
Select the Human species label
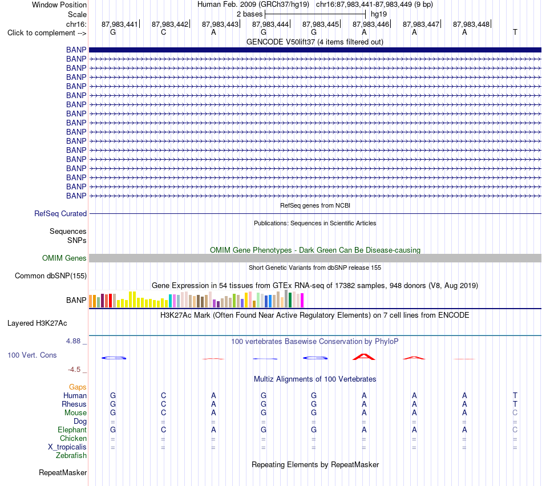[75, 395]
